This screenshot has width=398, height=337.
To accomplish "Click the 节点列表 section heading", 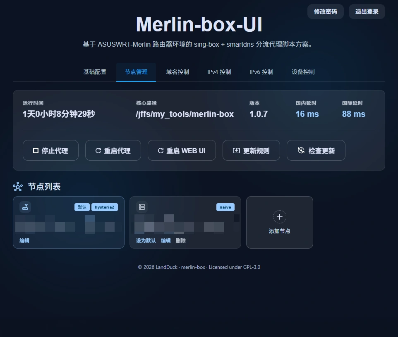I will 44,187.
